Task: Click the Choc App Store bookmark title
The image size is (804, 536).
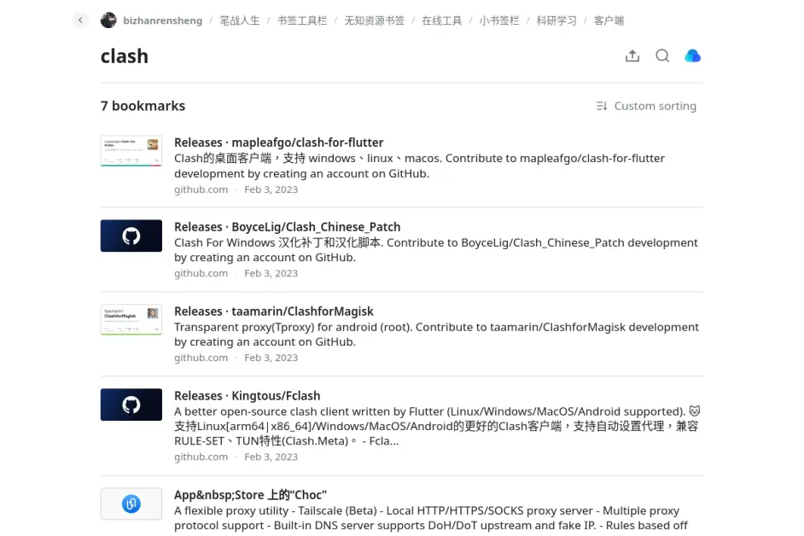Action: click(x=250, y=495)
